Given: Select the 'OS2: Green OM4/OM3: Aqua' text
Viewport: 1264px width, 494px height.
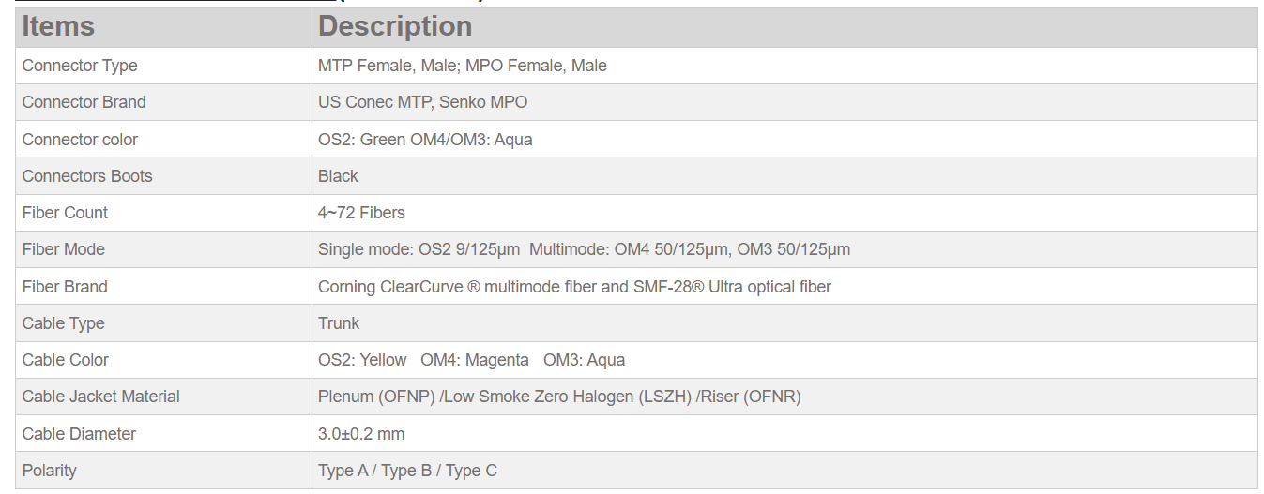Looking at the screenshot, I should point(425,140).
